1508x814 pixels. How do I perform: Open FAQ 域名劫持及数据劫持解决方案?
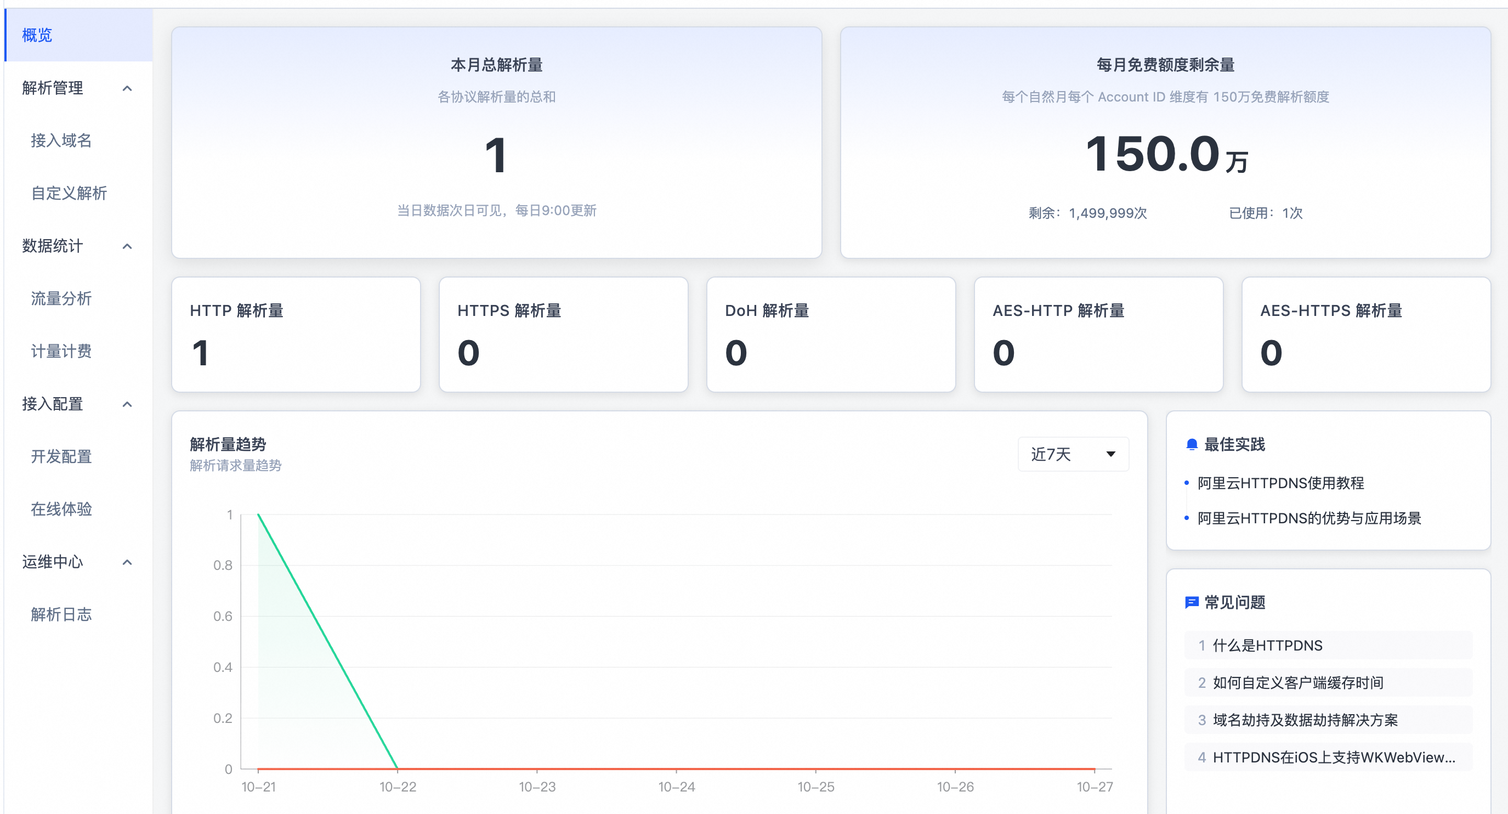pyautogui.click(x=1305, y=720)
